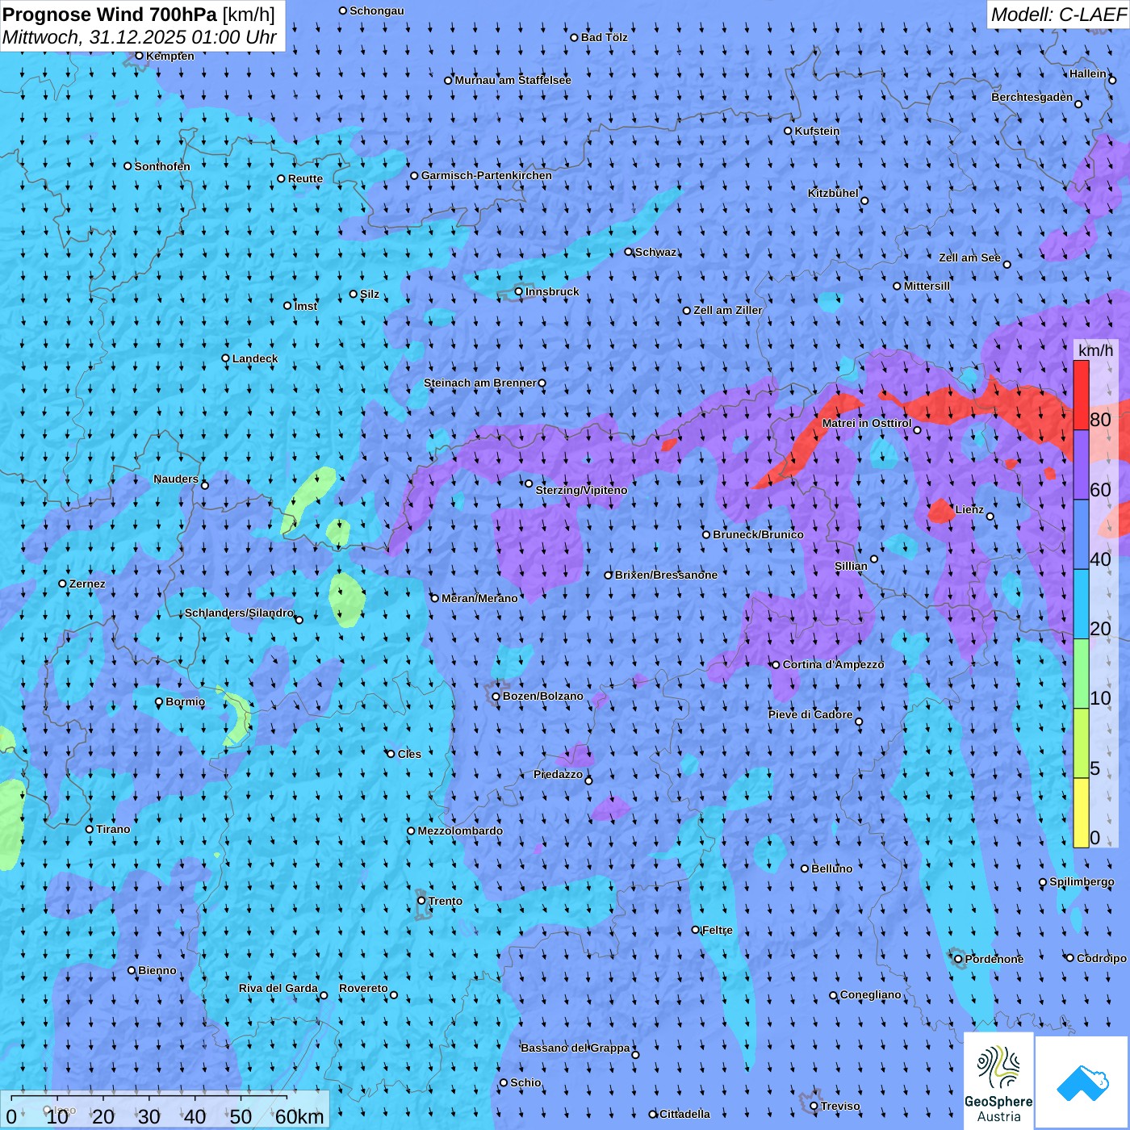Click the 'Bad Tölz' label

[605, 37]
